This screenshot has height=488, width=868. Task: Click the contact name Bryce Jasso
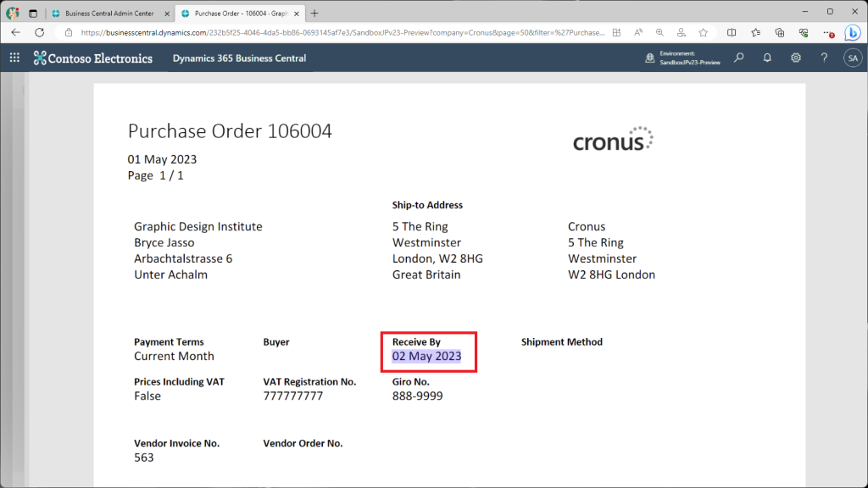click(164, 242)
